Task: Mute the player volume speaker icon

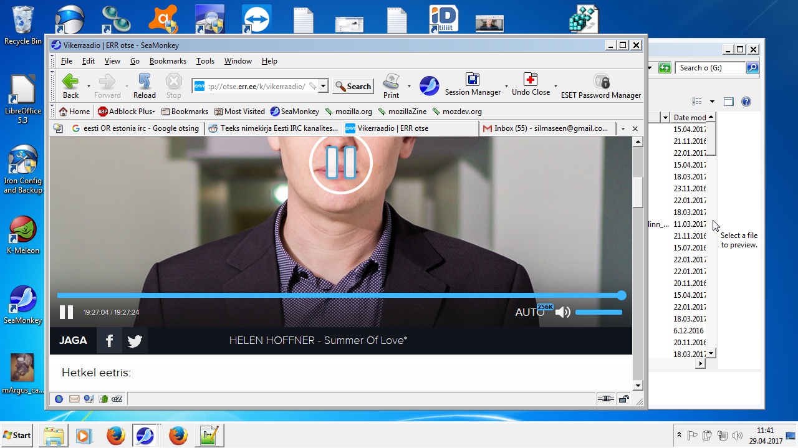Action: [562, 312]
